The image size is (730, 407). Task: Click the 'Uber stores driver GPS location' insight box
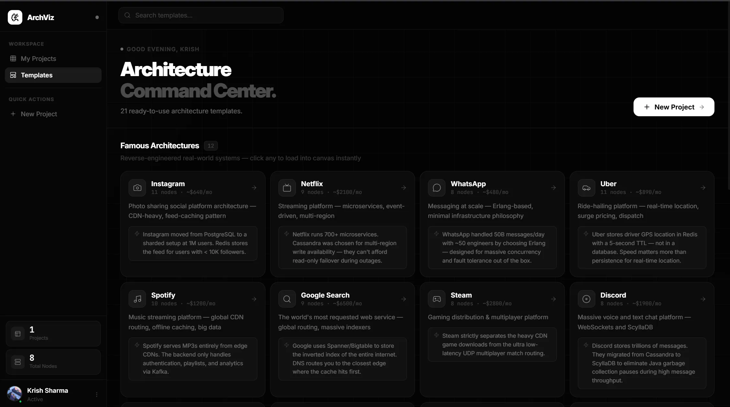(642, 247)
